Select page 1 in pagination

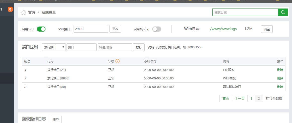[x=251, y=98]
